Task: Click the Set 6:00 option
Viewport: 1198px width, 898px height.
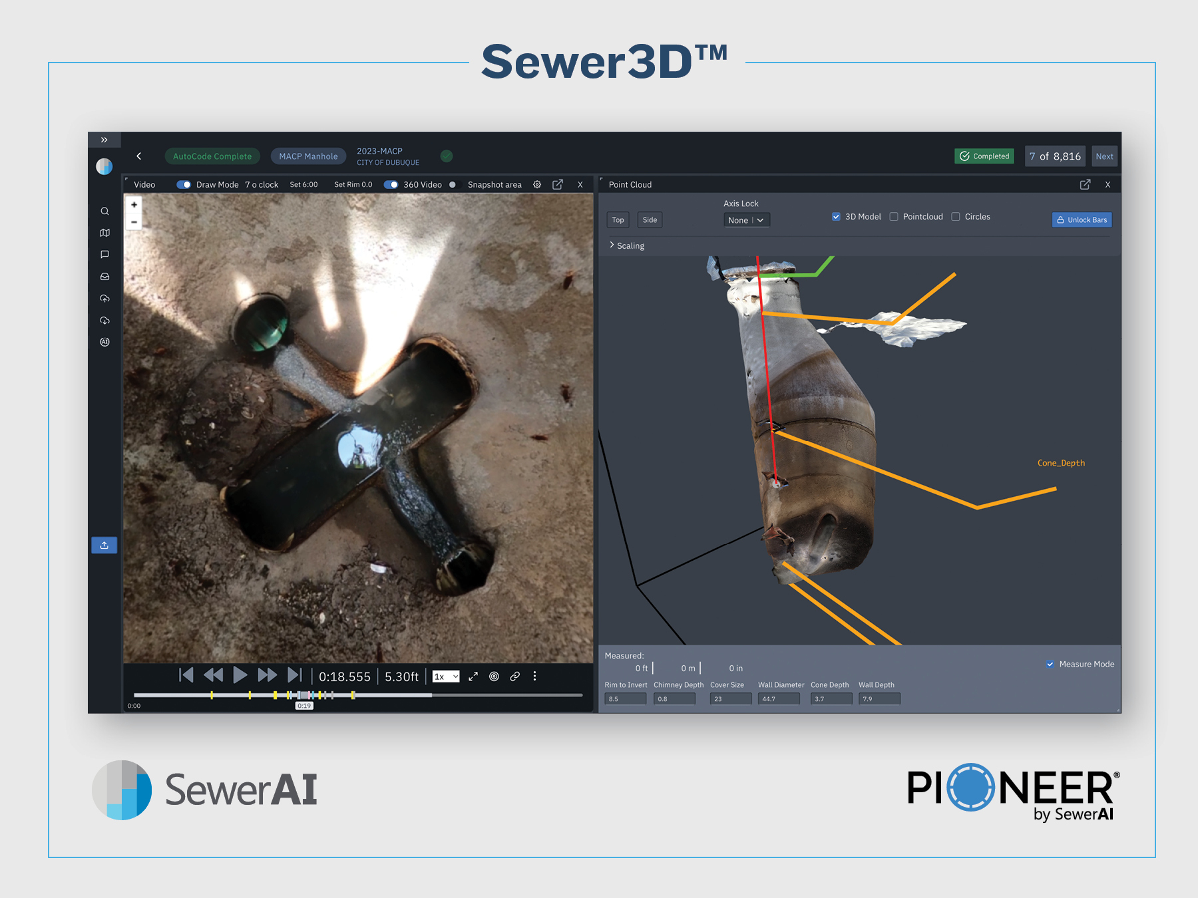Action: click(x=303, y=184)
